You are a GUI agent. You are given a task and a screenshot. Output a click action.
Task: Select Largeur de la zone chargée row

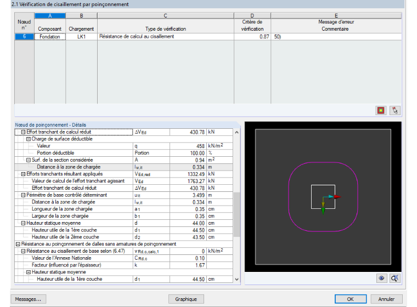(x=123, y=216)
